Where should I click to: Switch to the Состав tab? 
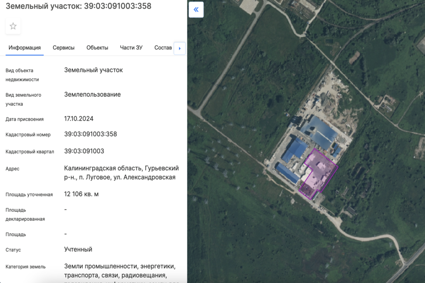(163, 48)
